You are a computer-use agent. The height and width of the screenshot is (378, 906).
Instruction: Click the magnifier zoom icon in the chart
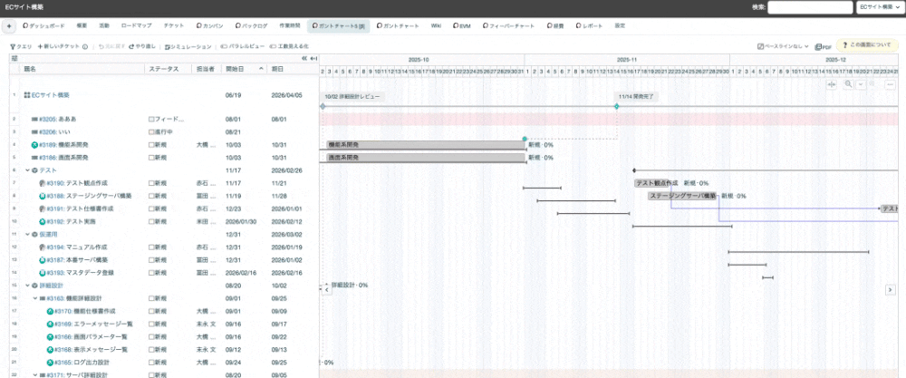[848, 83]
